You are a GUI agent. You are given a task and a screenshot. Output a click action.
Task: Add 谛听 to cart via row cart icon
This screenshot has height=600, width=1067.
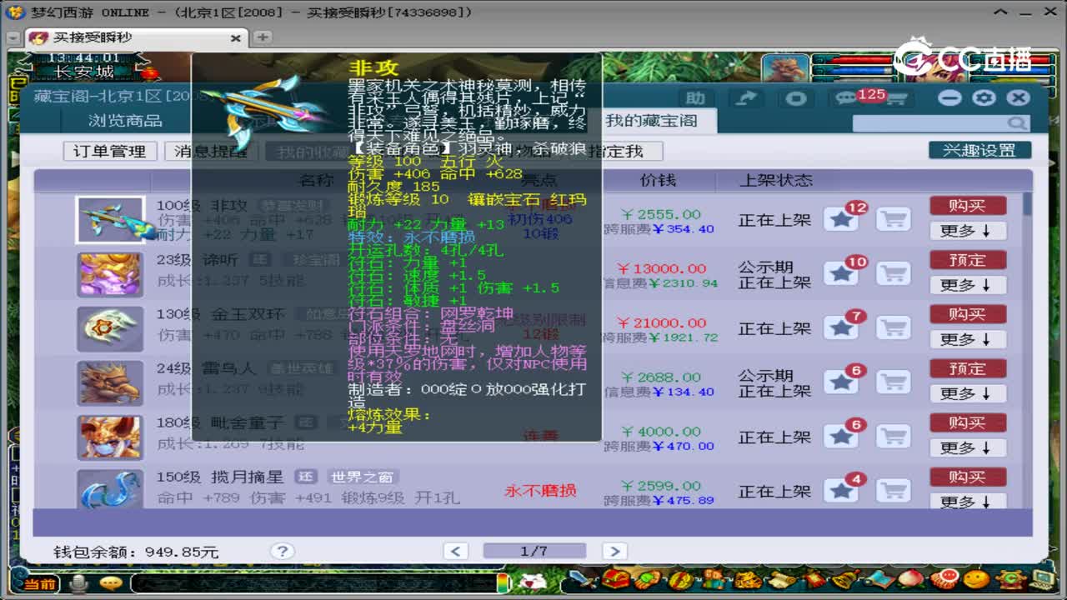click(893, 274)
